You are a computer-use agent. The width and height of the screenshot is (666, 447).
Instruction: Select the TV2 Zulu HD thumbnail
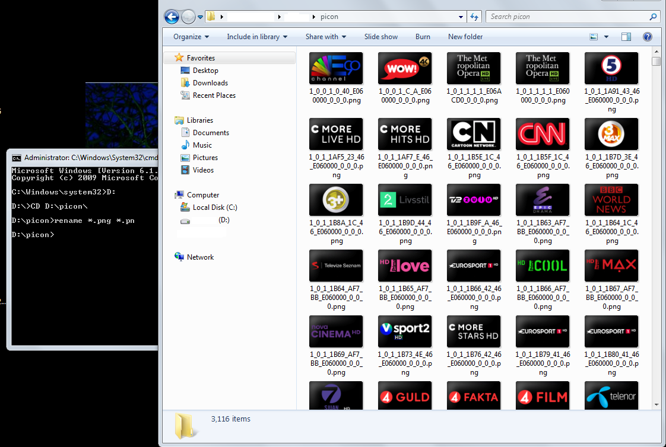pyautogui.click(x=474, y=200)
